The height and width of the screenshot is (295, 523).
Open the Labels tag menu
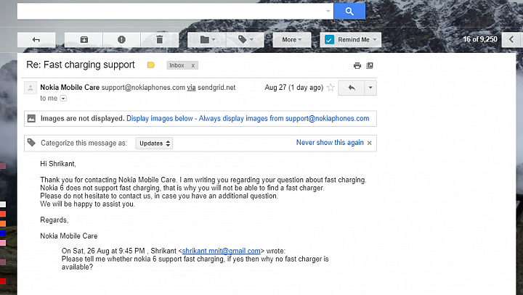point(246,40)
